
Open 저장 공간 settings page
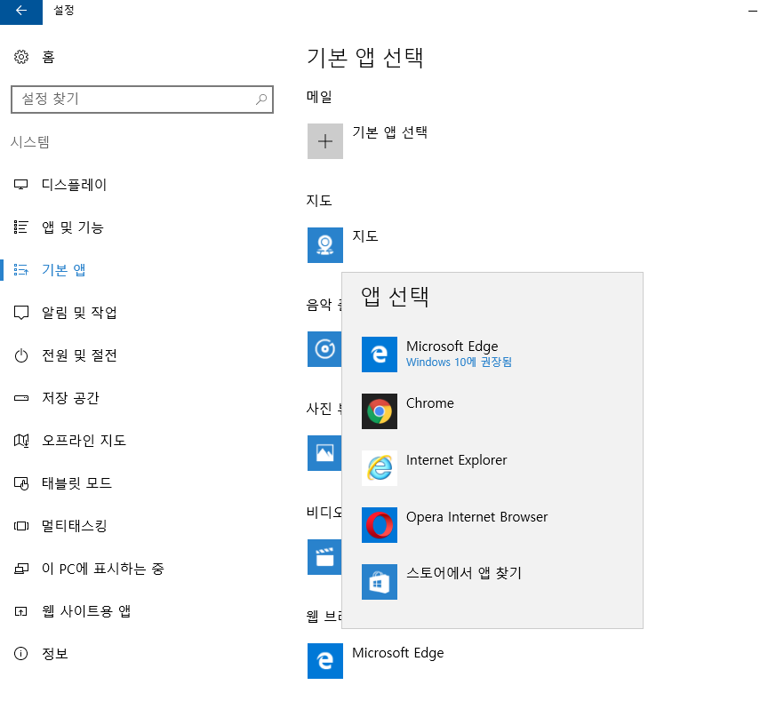pos(70,398)
